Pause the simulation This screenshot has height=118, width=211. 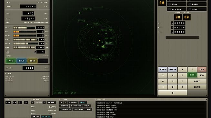tap(51, 102)
